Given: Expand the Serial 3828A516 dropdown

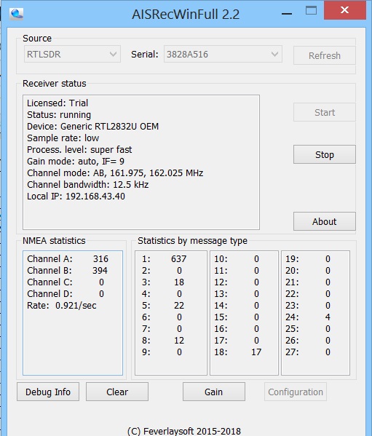Looking at the screenshot, I should coord(223,54).
